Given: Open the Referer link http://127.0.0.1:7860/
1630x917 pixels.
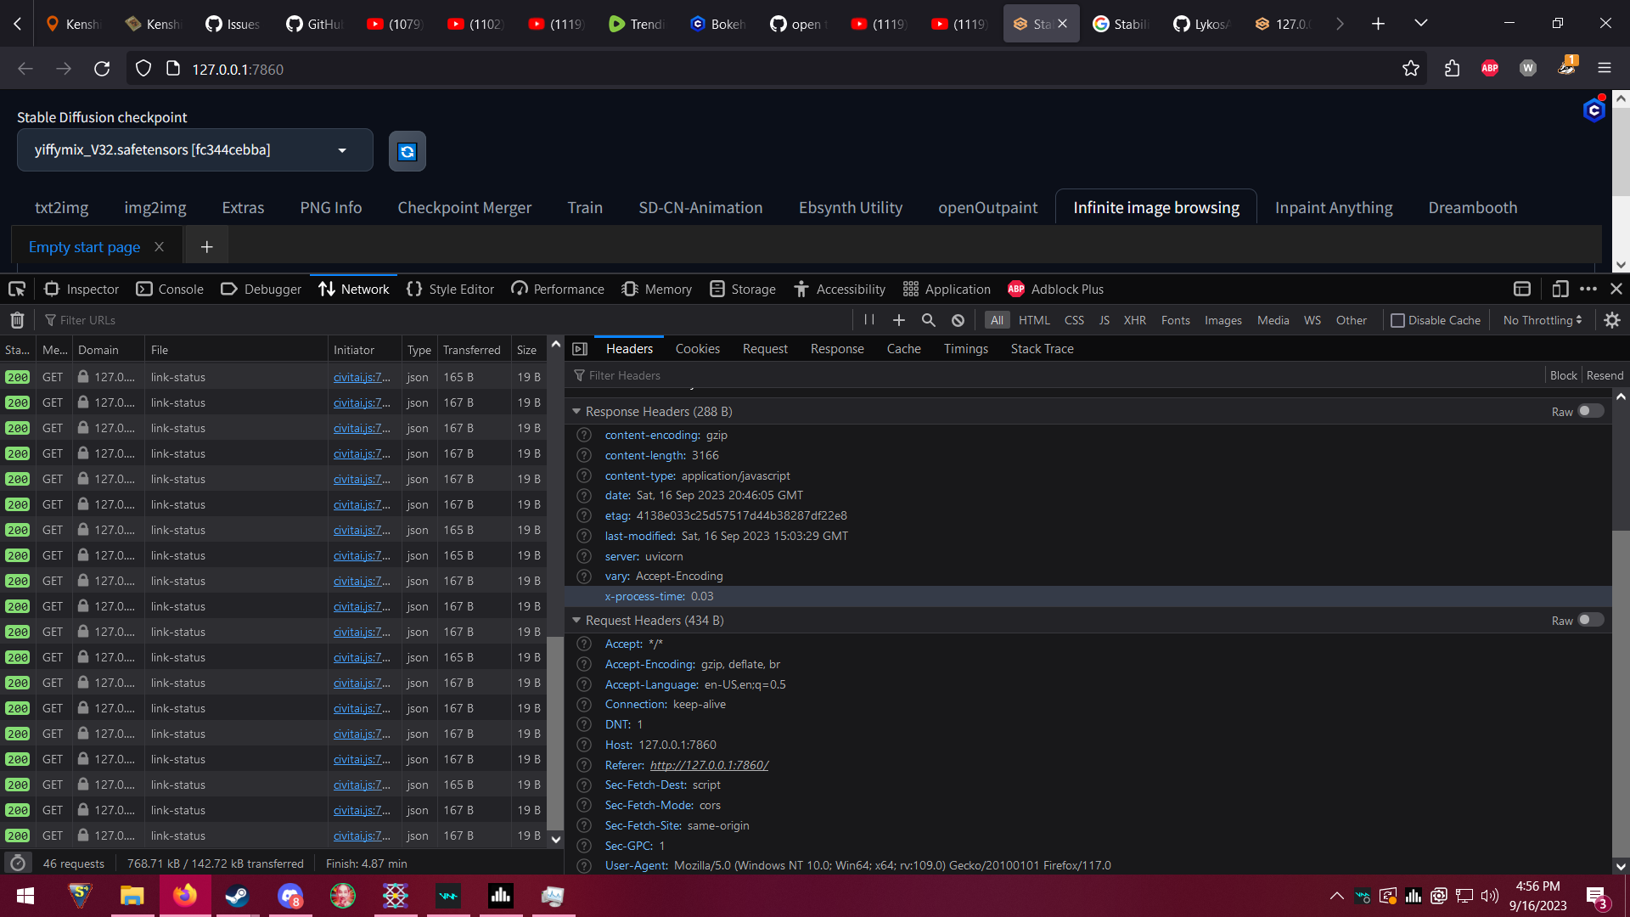Looking at the screenshot, I should (x=708, y=764).
